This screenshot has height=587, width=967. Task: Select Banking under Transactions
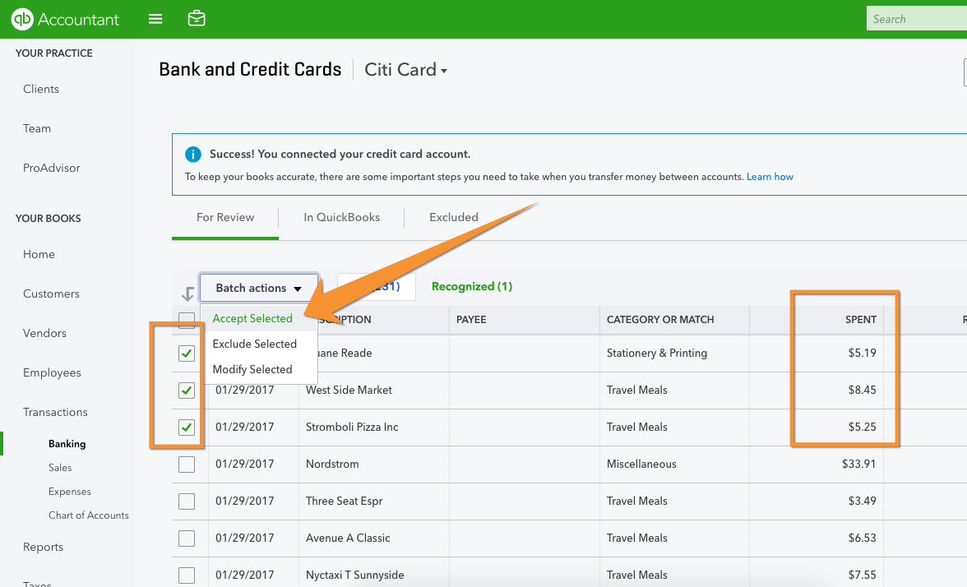(x=67, y=444)
